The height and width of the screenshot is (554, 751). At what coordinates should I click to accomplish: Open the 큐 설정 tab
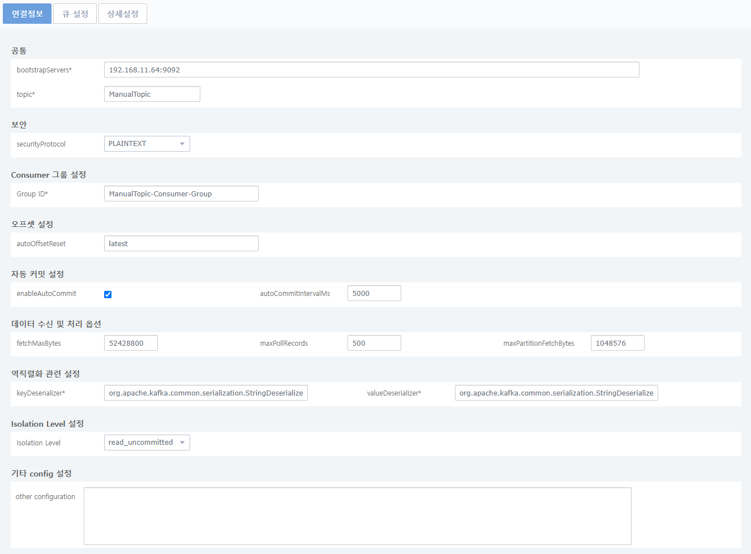[75, 14]
